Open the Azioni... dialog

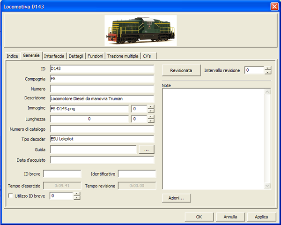pos(176,198)
